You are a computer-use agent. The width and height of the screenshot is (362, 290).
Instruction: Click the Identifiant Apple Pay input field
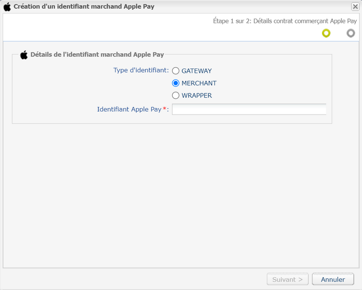[249, 109]
